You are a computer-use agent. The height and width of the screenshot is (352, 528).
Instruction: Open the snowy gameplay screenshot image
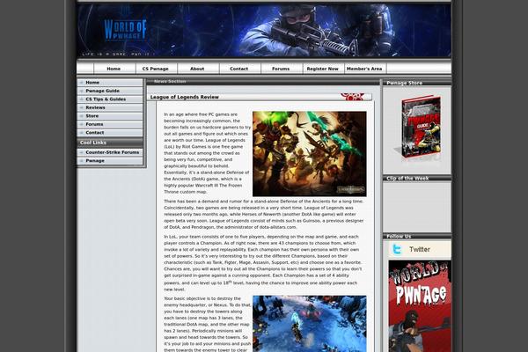310,324
